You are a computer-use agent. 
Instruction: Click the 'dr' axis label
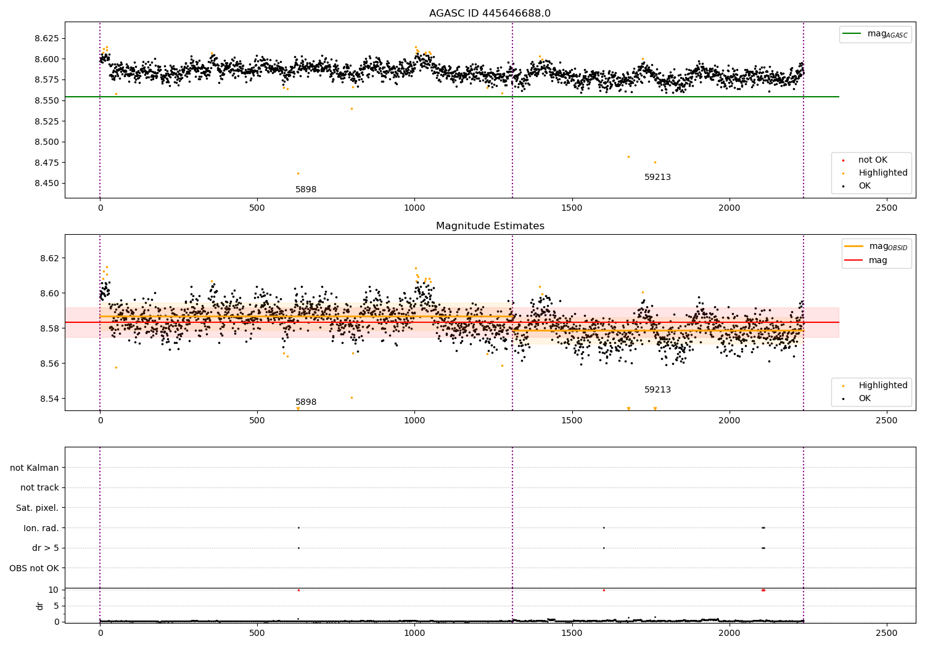pos(40,606)
